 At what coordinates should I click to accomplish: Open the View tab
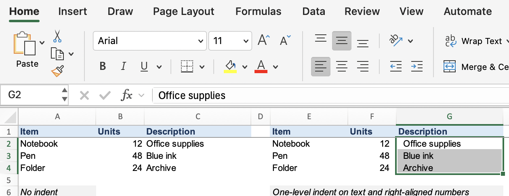(x=411, y=11)
